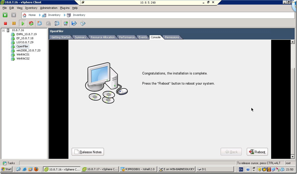Launch the virtual machine console window
This screenshot has height=174, width=297.
point(66,23)
